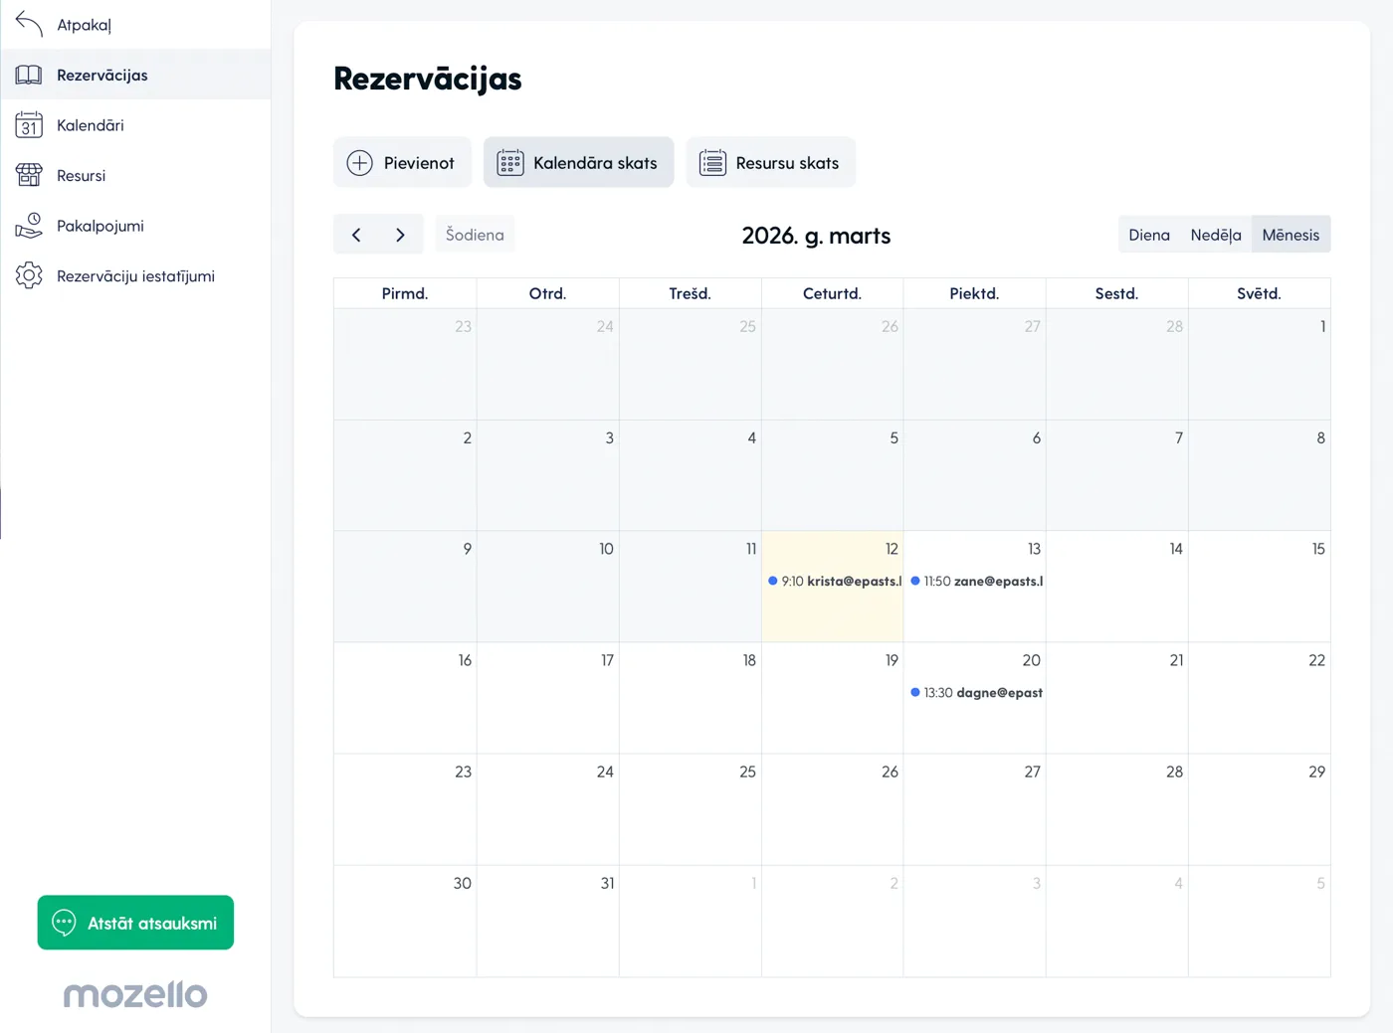
Task: Advance to the next month using the right chevron
Action: (400, 235)
